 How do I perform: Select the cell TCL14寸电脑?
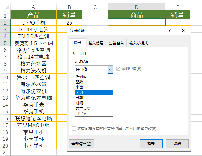(33, 30)
